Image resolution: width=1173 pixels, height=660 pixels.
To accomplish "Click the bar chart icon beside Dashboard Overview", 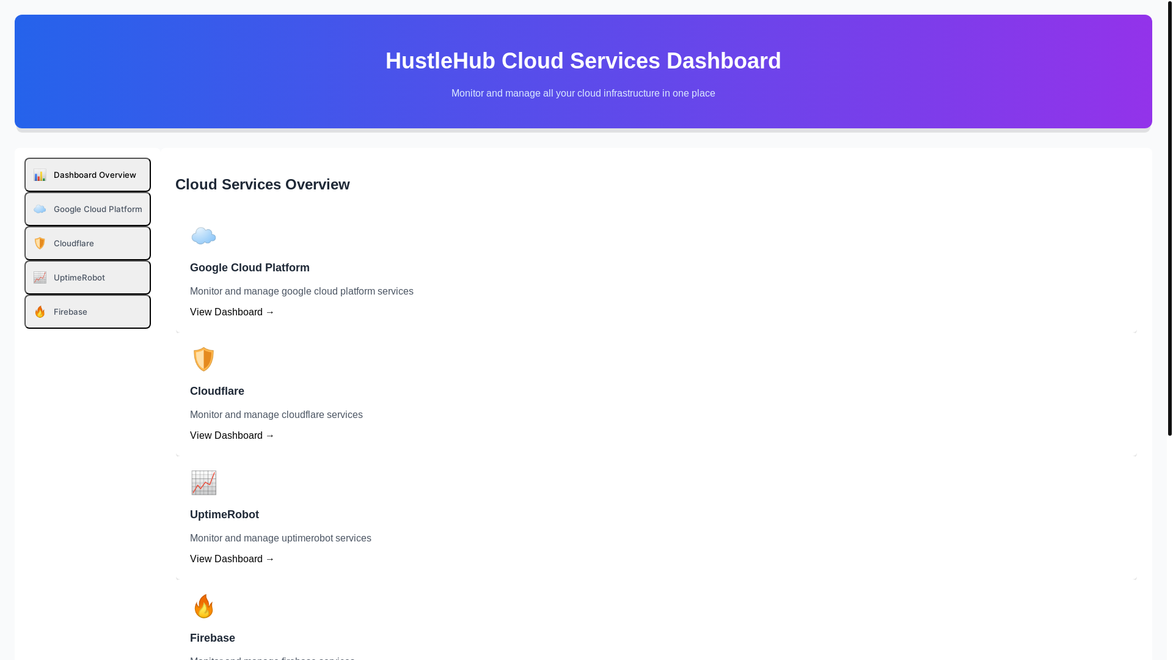I will click(x=40, y=175).
